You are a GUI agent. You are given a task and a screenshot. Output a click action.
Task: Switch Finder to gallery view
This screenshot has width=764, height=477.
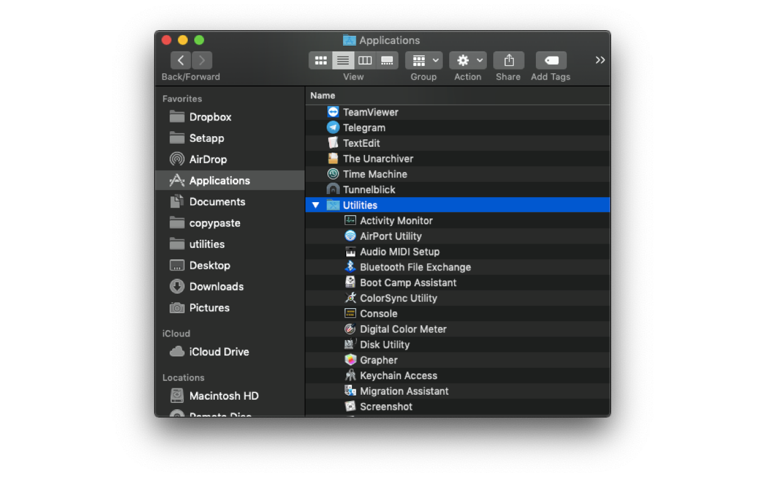click(x=387, y=60)
